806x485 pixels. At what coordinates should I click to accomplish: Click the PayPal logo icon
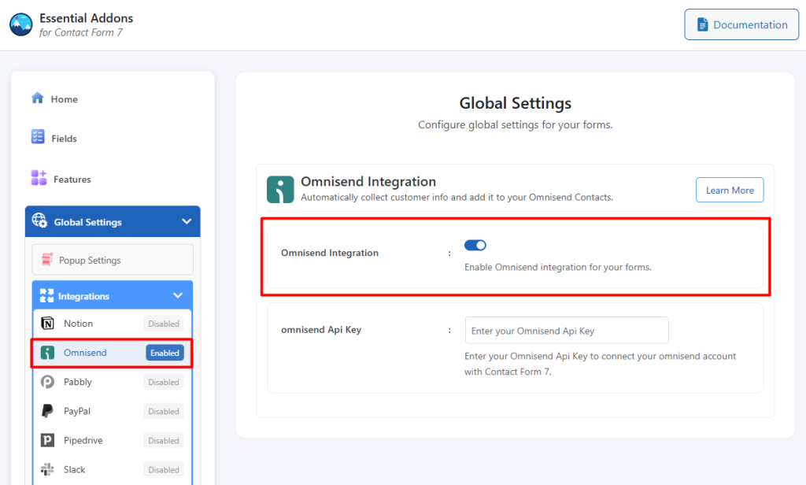click(x=47, y=411)
